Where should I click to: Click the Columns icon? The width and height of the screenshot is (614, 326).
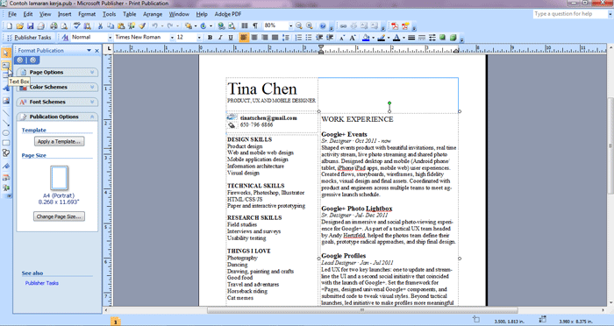[x=245, y=25]
